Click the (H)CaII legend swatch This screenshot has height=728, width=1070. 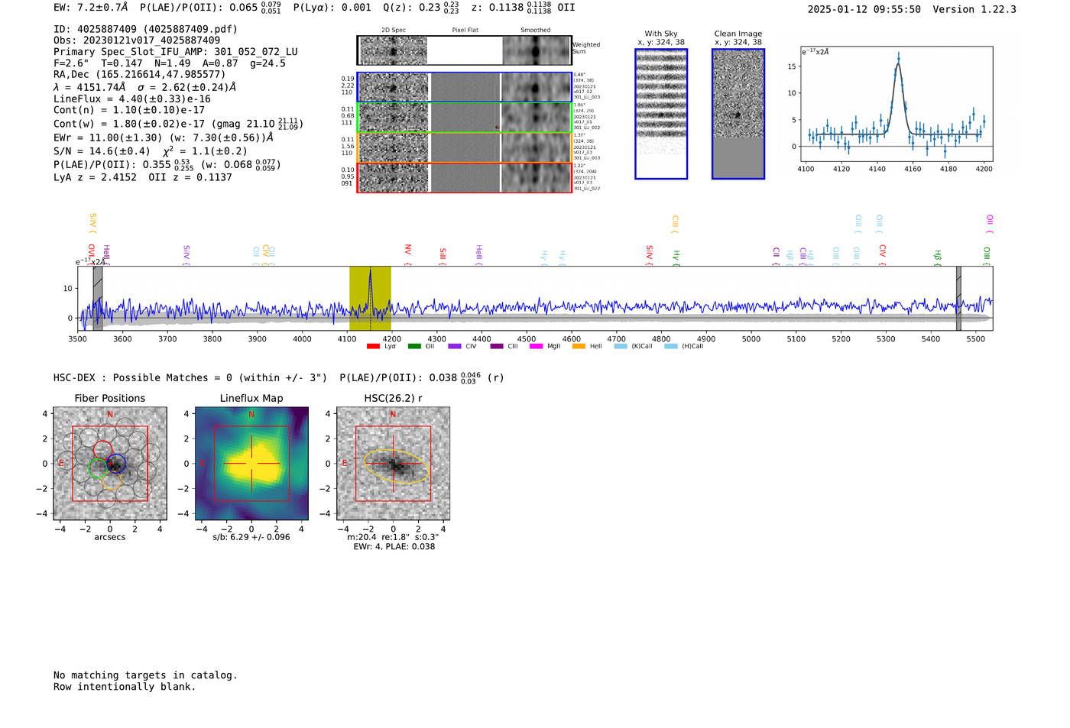tap(671, 346)
